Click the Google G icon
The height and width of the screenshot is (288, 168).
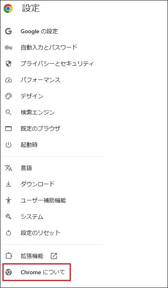[9, 31]
